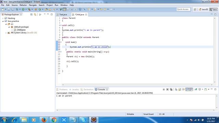Viewport: 219px width, 123px height.
Task: Click the green Run button icon
Action: (23, 9)
